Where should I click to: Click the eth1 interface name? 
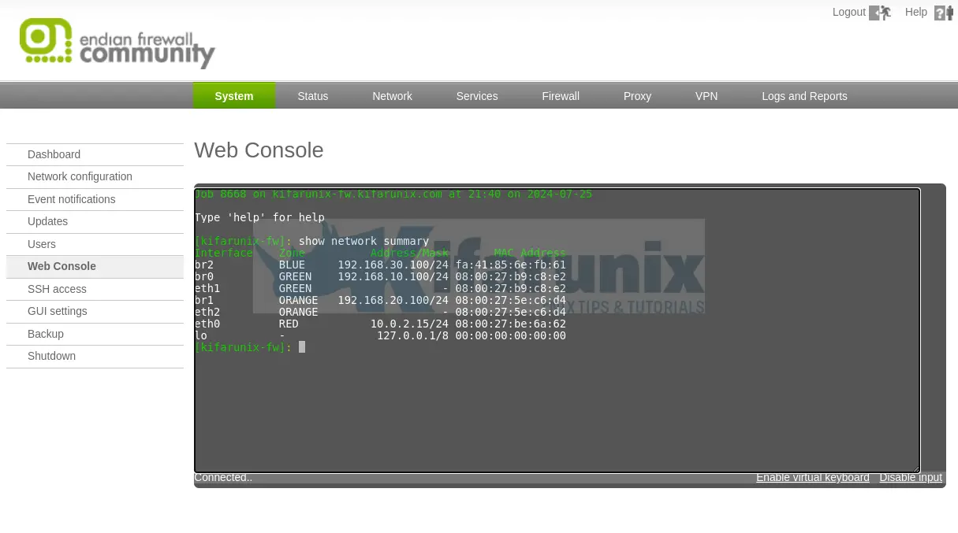point(207,288)
